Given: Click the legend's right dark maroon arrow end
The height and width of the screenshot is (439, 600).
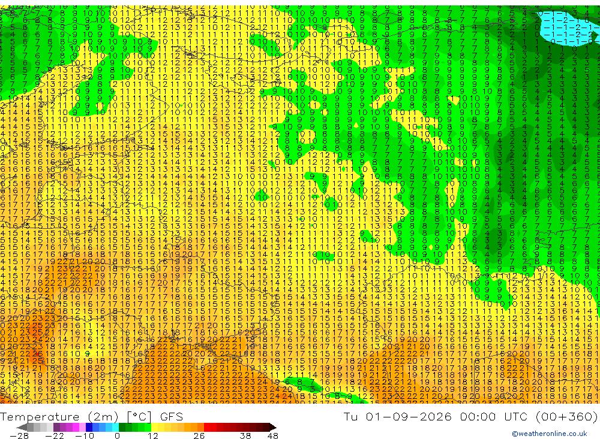Looking at the screenshot, I should pos(273,427).
